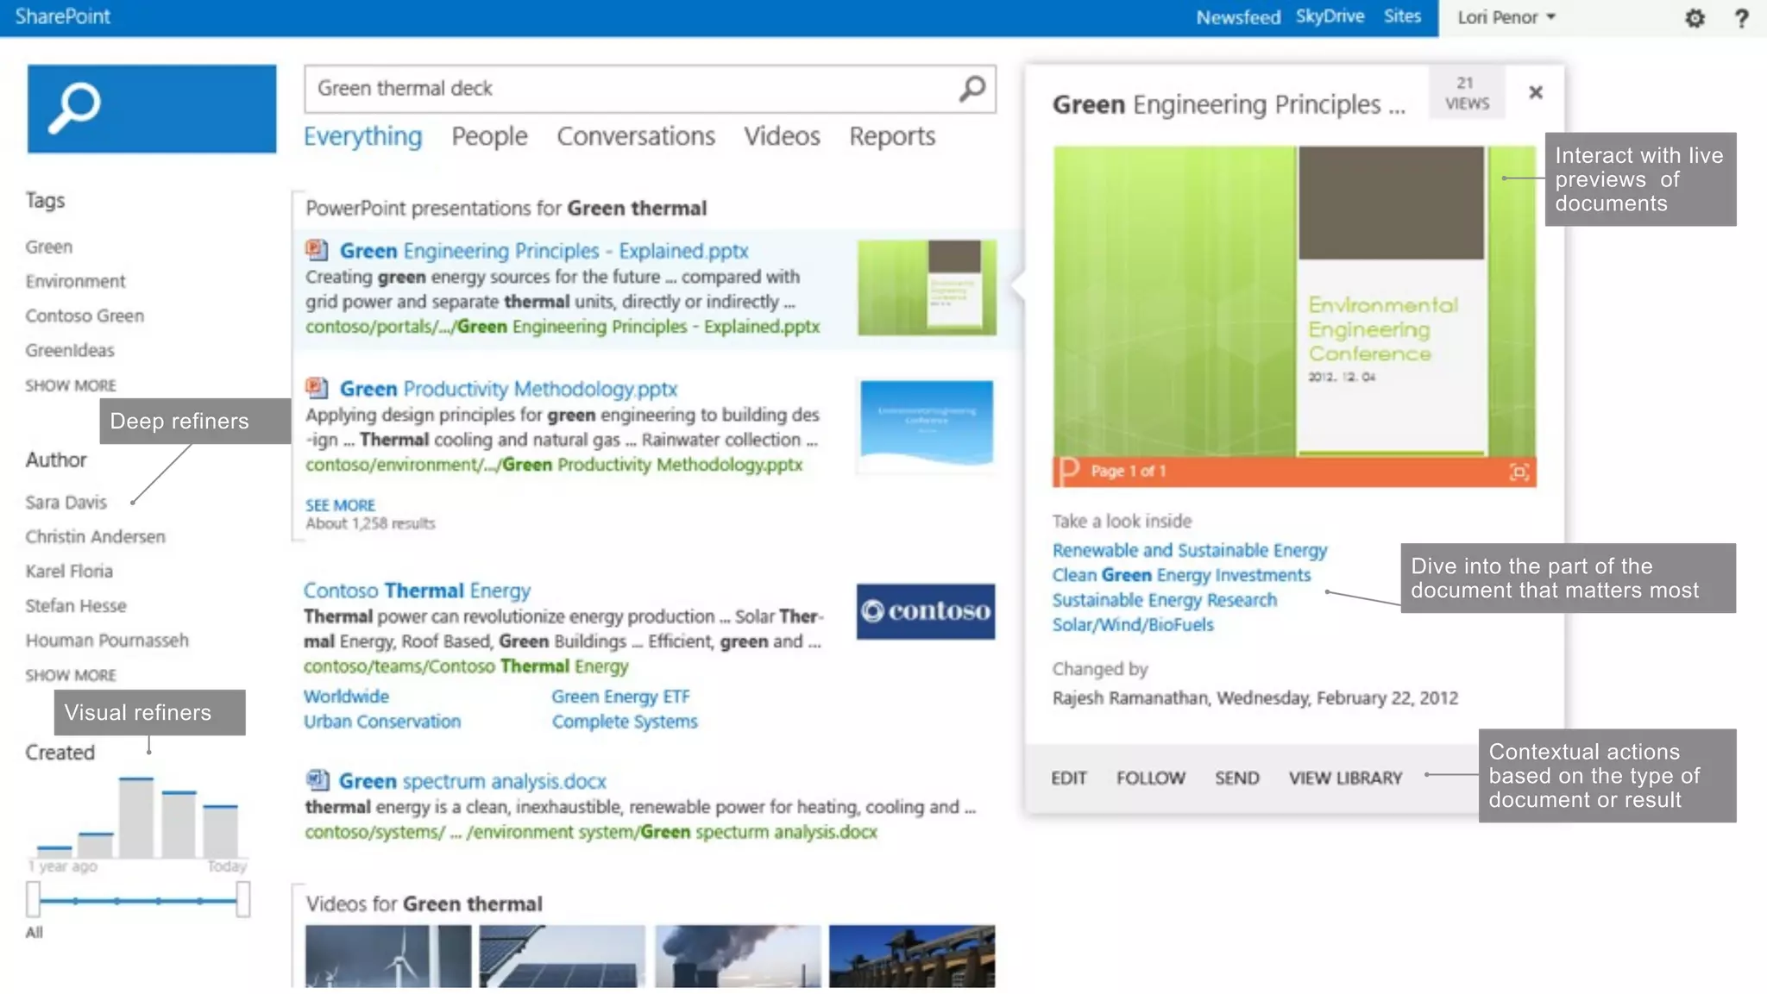The width and height of the screenshot is (1767, 994).
Task: Open Green Productivity Methodology.pptx result
Action: pyautogui.click(x=508, y=389)
